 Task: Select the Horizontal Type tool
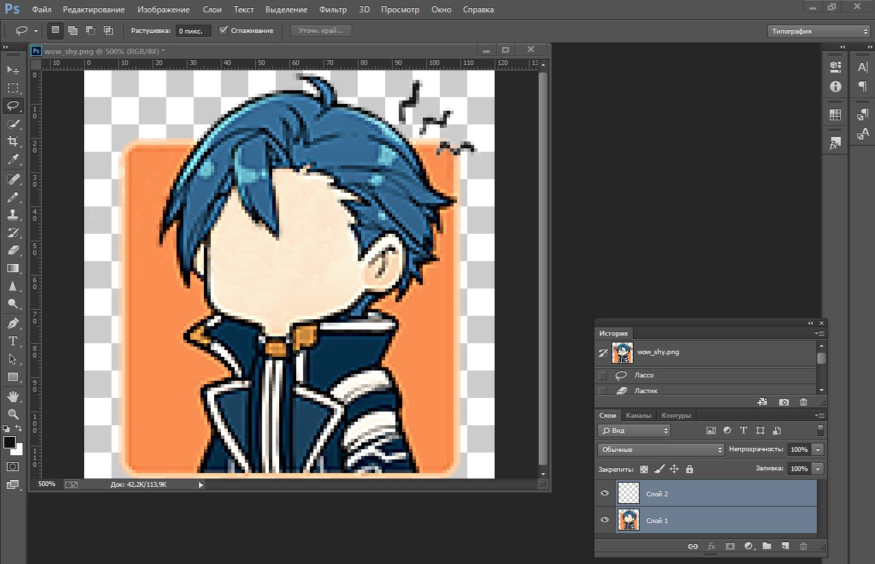pos(13,340)
